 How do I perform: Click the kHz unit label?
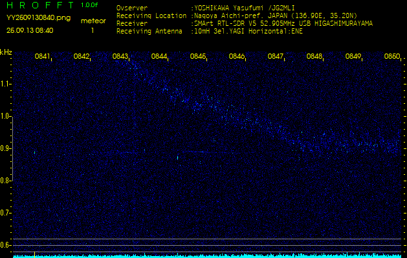(x=6, y=52)
